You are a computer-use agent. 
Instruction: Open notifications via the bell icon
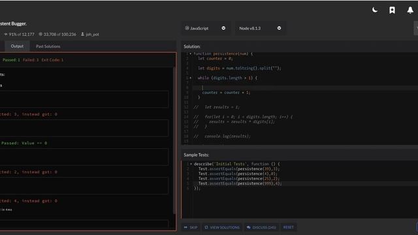(410, 10)
